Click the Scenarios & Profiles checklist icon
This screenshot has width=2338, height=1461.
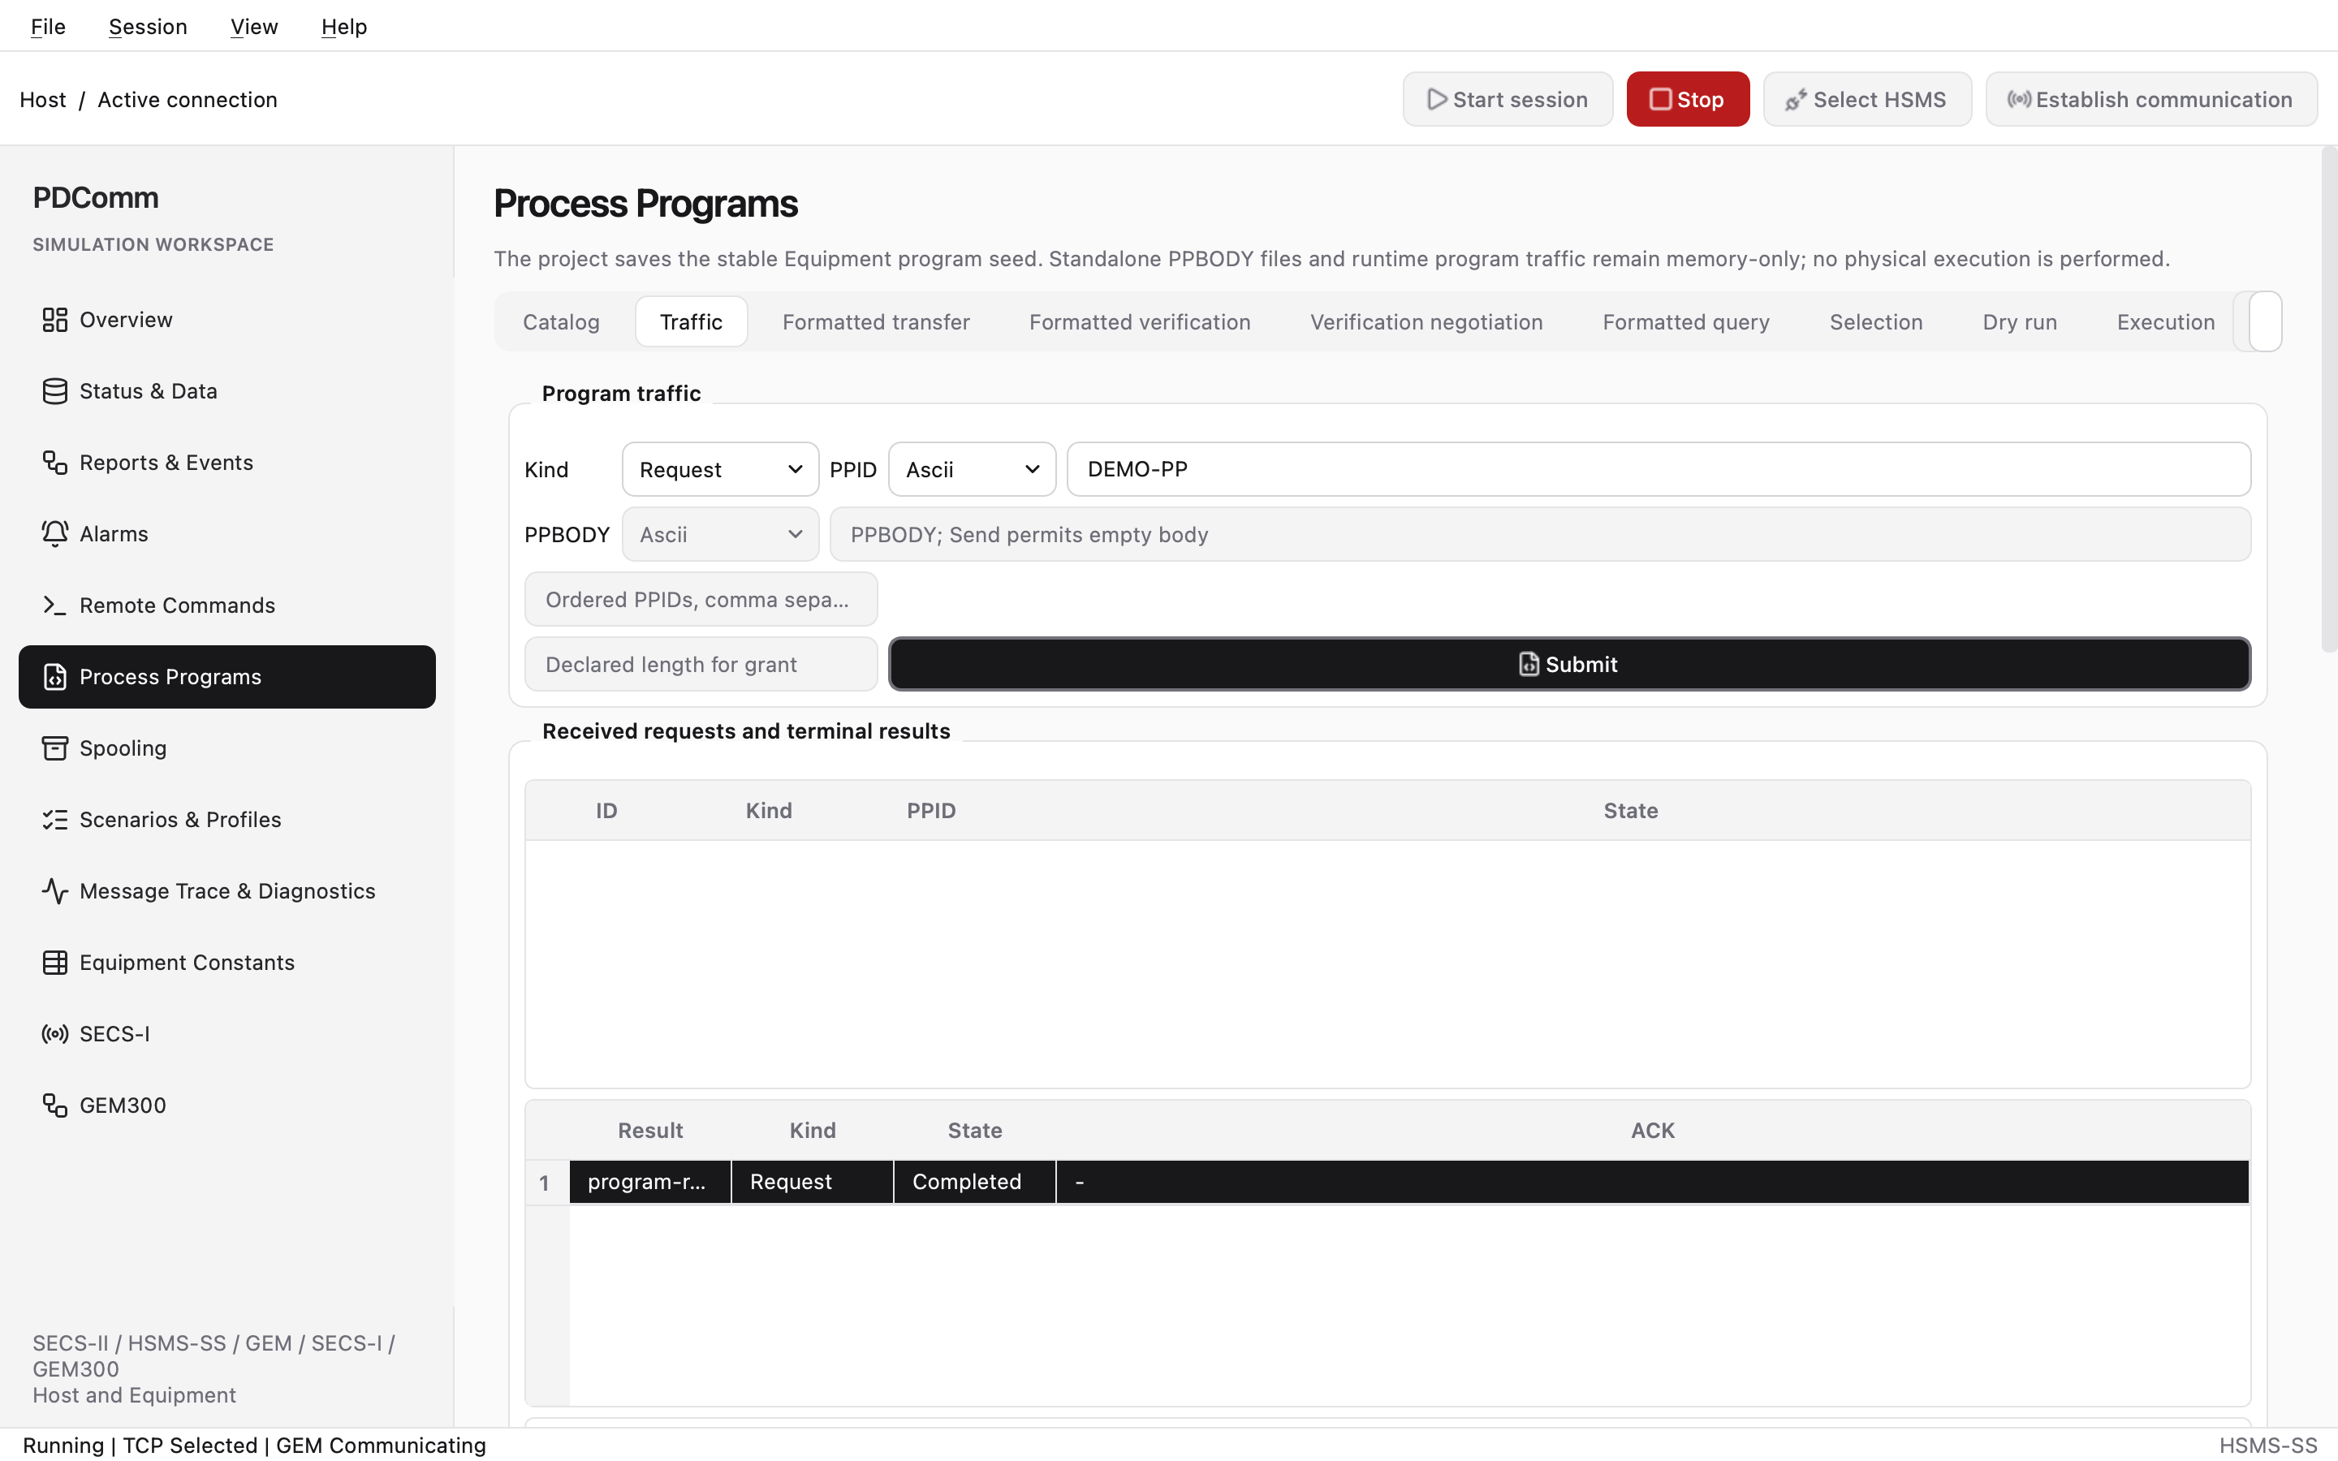click(x=54, y=821)
